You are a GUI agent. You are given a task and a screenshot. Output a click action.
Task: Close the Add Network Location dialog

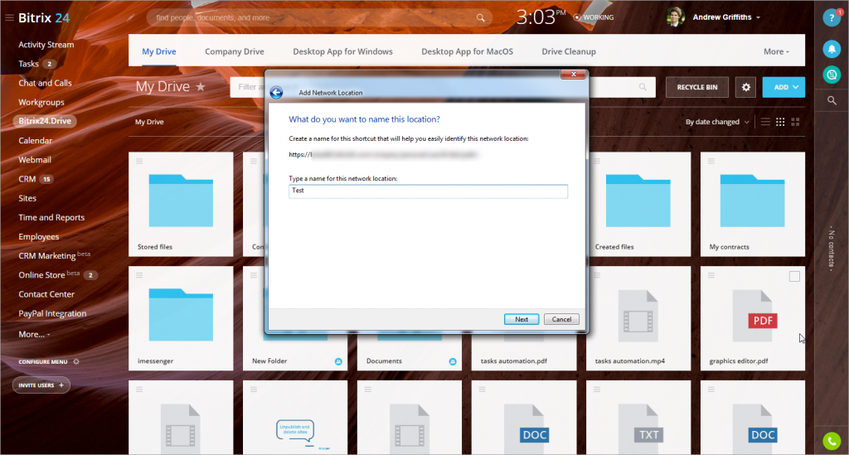point(573,74)
